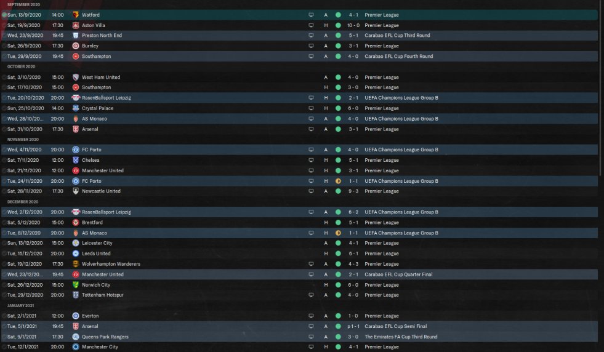The height and width of the screenshot is (352, 604).
Task: Click the orange draw indicator on 24/11/2020
Action: click(x=338, y=181)
